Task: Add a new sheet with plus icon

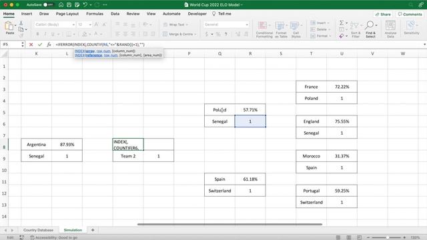Action: (93, 230)
